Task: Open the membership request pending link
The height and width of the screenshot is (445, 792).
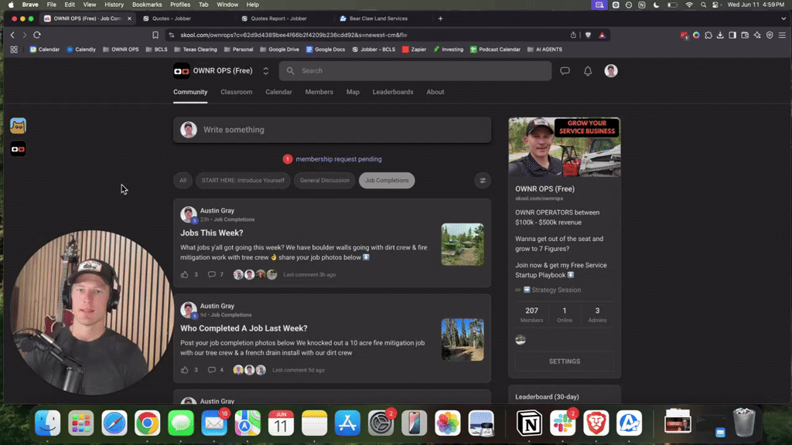Action: 339,159
